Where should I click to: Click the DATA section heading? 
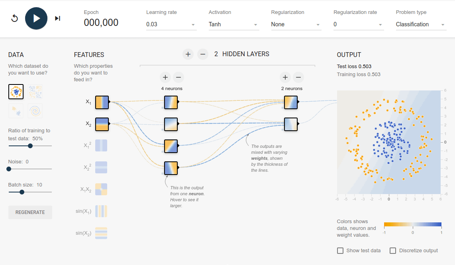[16, 55]
